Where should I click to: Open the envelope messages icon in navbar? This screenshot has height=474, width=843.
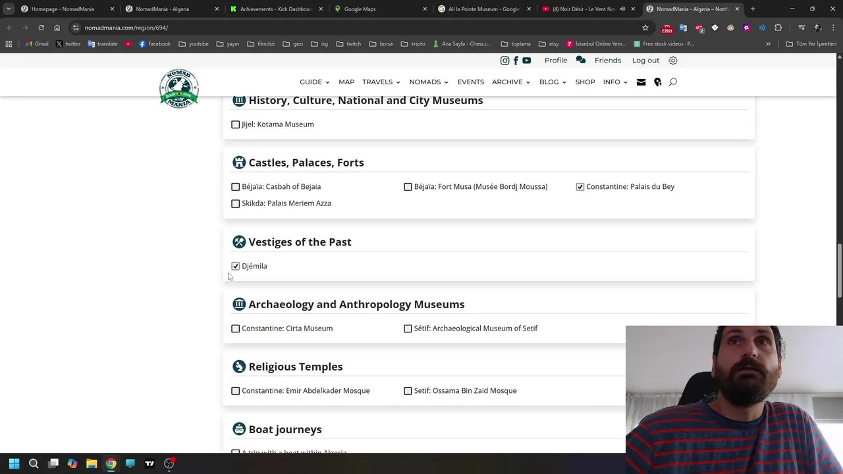click(641, 82)
